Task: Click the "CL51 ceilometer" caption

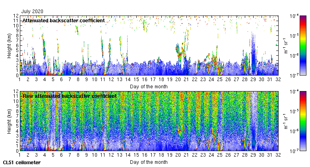Action: (x=22, y=163)
